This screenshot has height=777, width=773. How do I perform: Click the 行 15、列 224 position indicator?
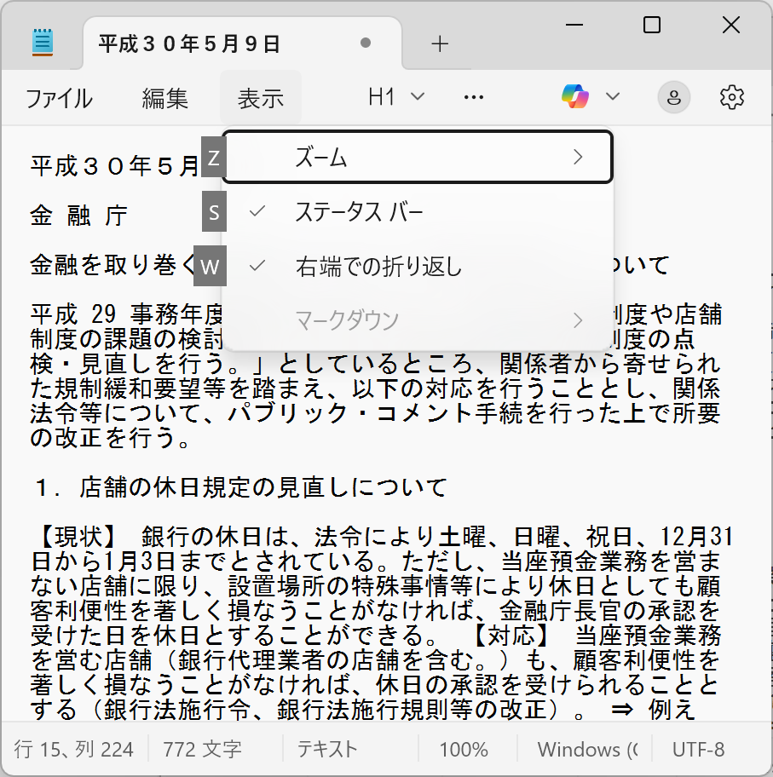tap(74, 750)
